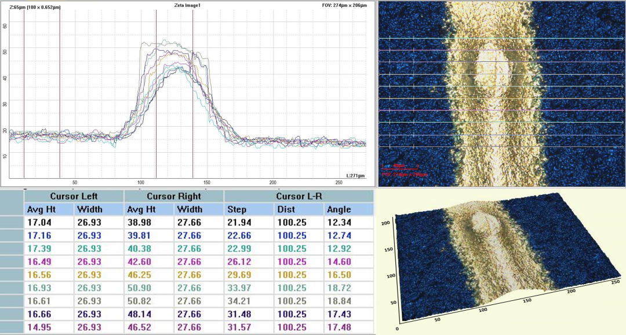Select the 48.14 right cursor height cell
626x335 pixels.
point(149,314)
